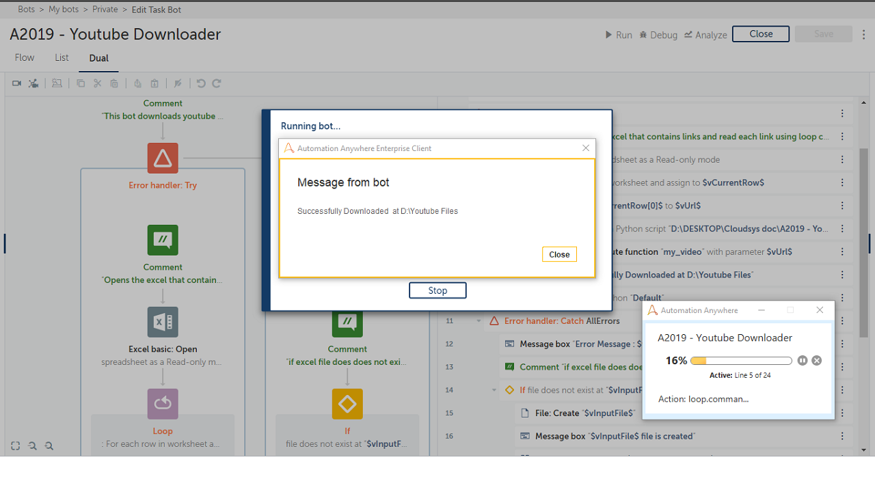
Task: Click the bot run progress bar at 16%
Action: click(742, 361)
